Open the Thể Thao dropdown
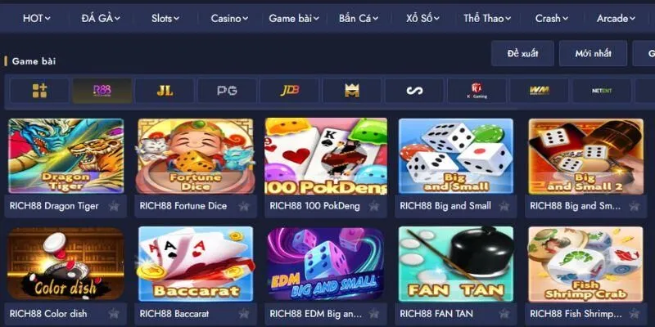Viewport: 655px width, 327px height. click(487, 18)
